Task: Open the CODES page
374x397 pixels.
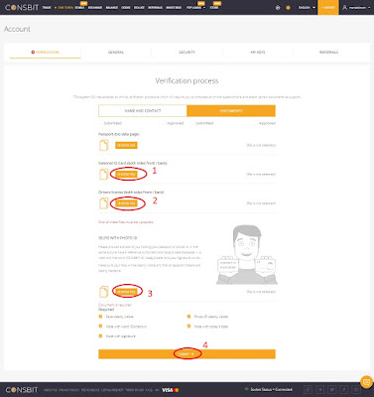Action: coord(126,8)
